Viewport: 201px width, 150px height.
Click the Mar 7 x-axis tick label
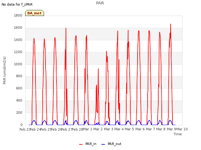[150, 129]
